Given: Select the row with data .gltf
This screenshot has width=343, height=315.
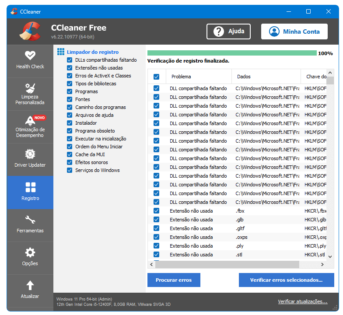Looking at the screenshot, I should point(237,228).
